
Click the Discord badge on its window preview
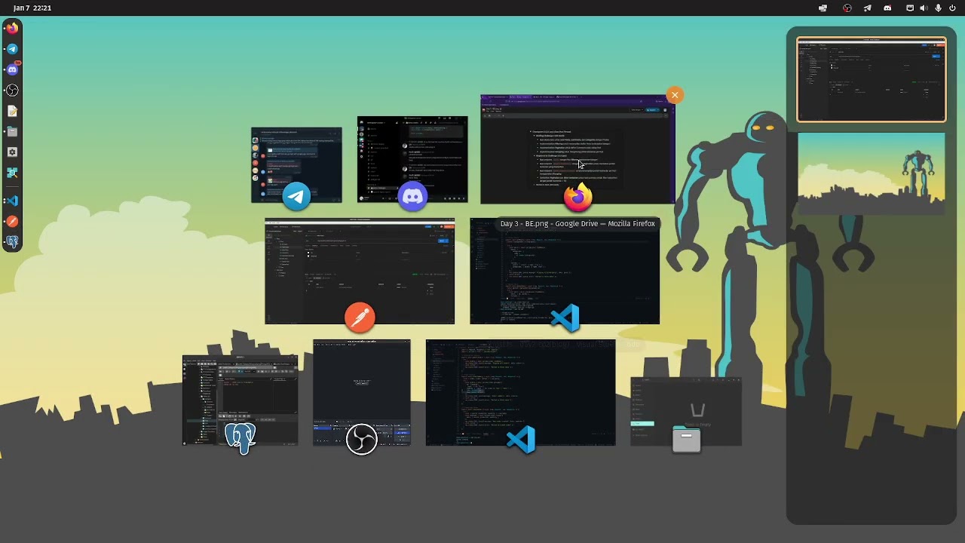point(412,197)
